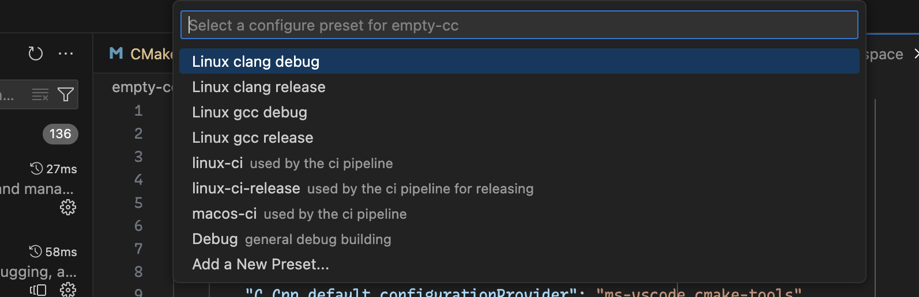919x297 pixels.
Task: Select the Linux clang debug preset
Action: pos(255,62)
